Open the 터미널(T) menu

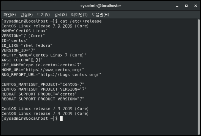point(79,15)
